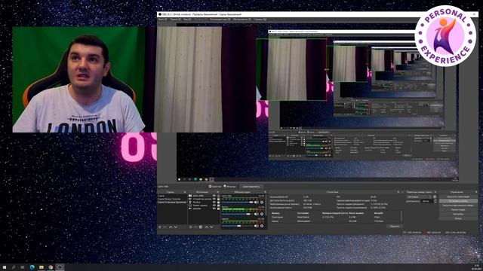Add a new source with the plus icon
The height and width of the screenshot is (271, 483).
191,227
